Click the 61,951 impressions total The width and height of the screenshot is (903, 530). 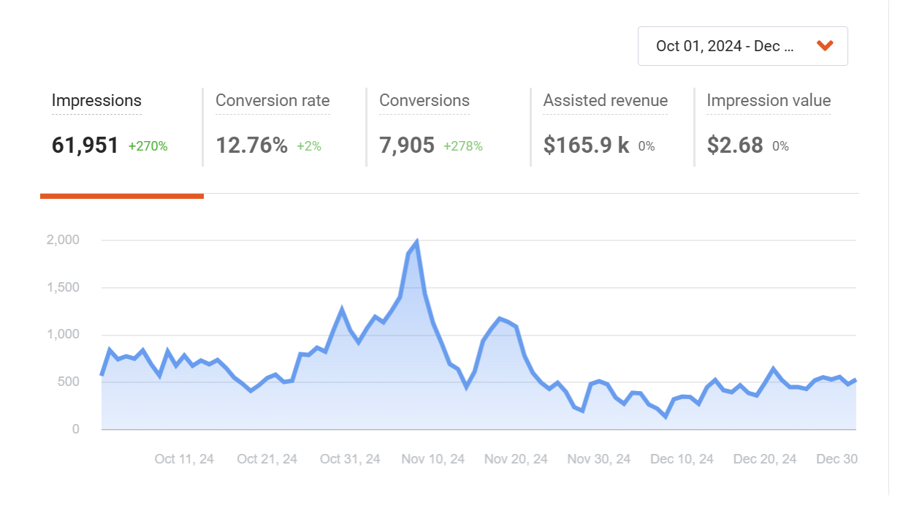point(85,145)
